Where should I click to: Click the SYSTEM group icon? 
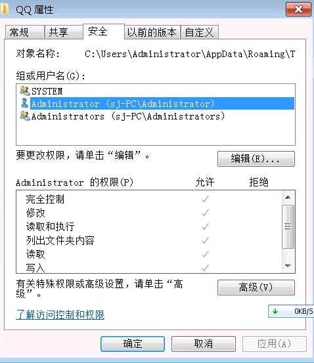[x=25, y=91]
